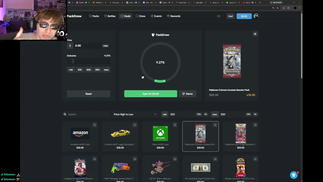
Task: Click the green segment on the spin wheel
Action: tap(160, 81)
